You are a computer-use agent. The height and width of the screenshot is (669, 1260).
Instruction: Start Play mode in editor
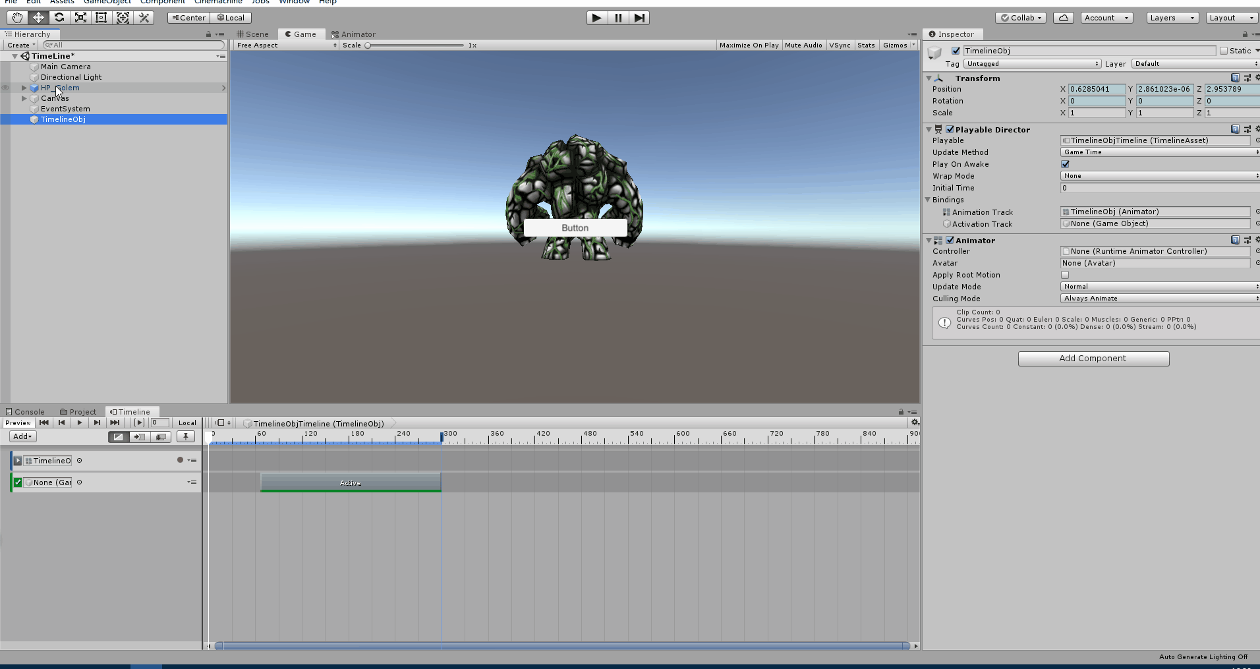coord(597,18)
